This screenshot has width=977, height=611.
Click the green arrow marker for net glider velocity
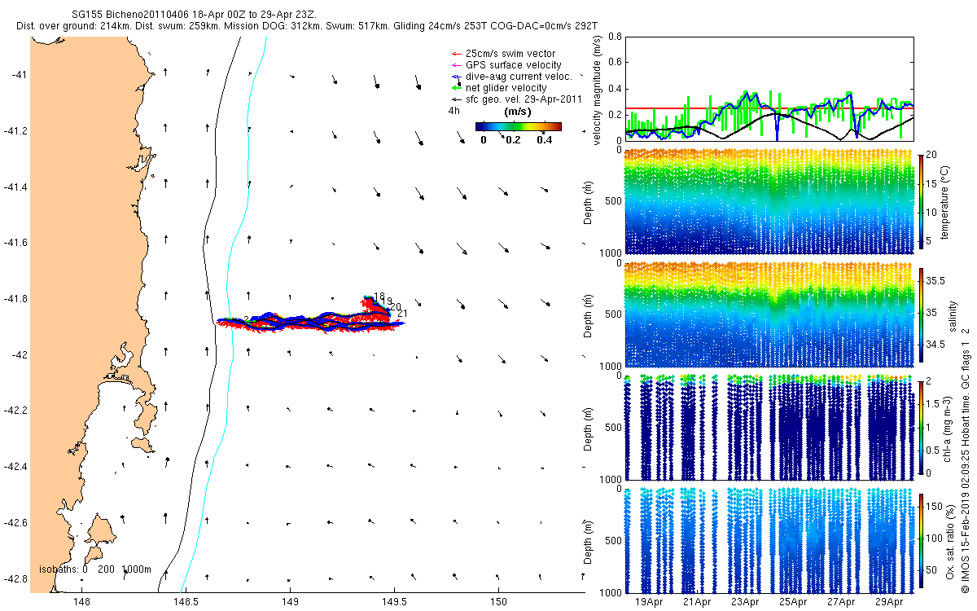point(455,87)
